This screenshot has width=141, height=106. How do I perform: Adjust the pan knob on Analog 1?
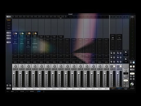(x=15, y=66)
